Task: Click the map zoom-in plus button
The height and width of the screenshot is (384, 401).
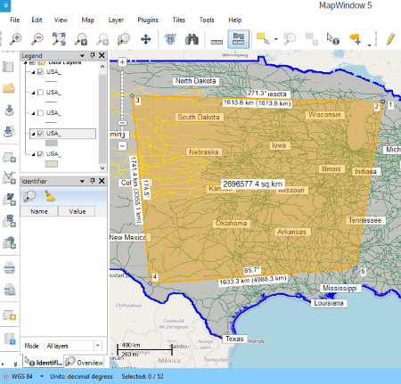Action: [x=122, y=62]
